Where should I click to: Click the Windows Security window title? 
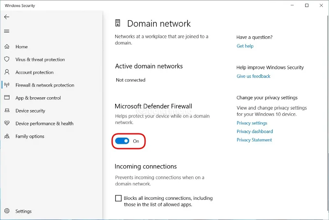pos(20,5)
